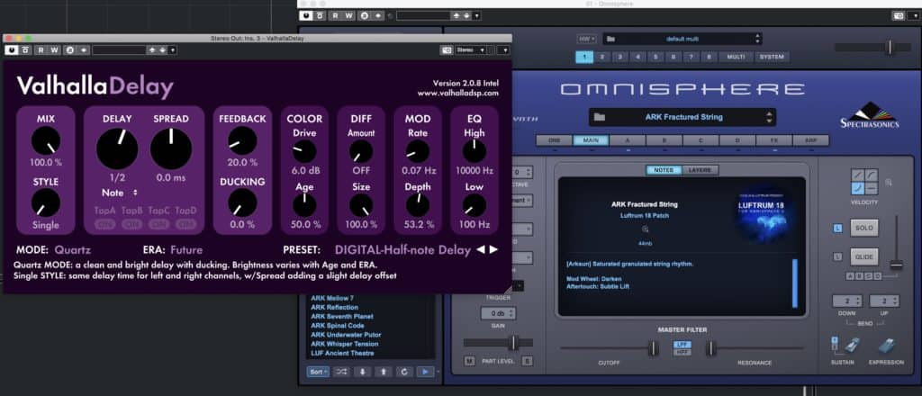Switch to Omnisphere ORB tab
Screen dimensions: 922x396
click(554, 140)
